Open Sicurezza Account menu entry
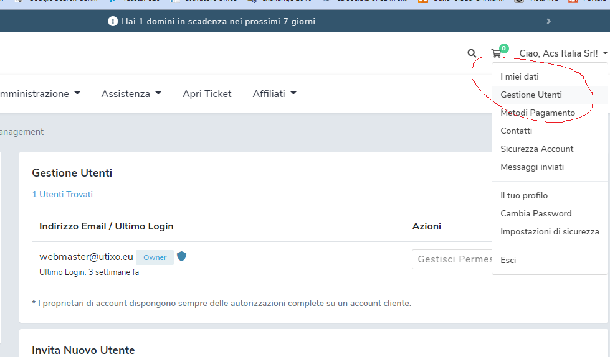610x357 pixels. tap(536, 149)
